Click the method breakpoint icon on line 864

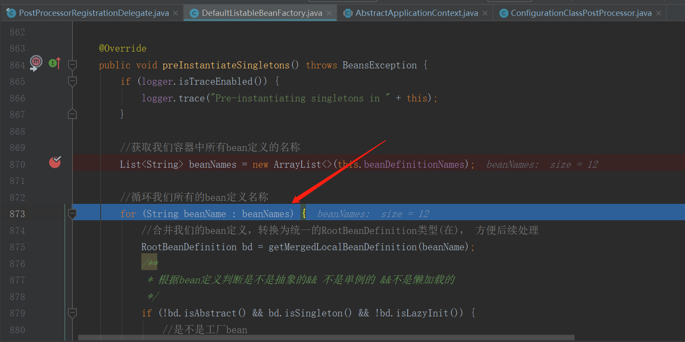[x=36, y=63]
